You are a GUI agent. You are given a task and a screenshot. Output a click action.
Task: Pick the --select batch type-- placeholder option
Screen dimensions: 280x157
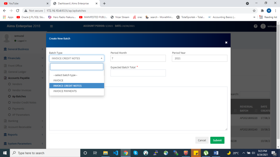65,75
